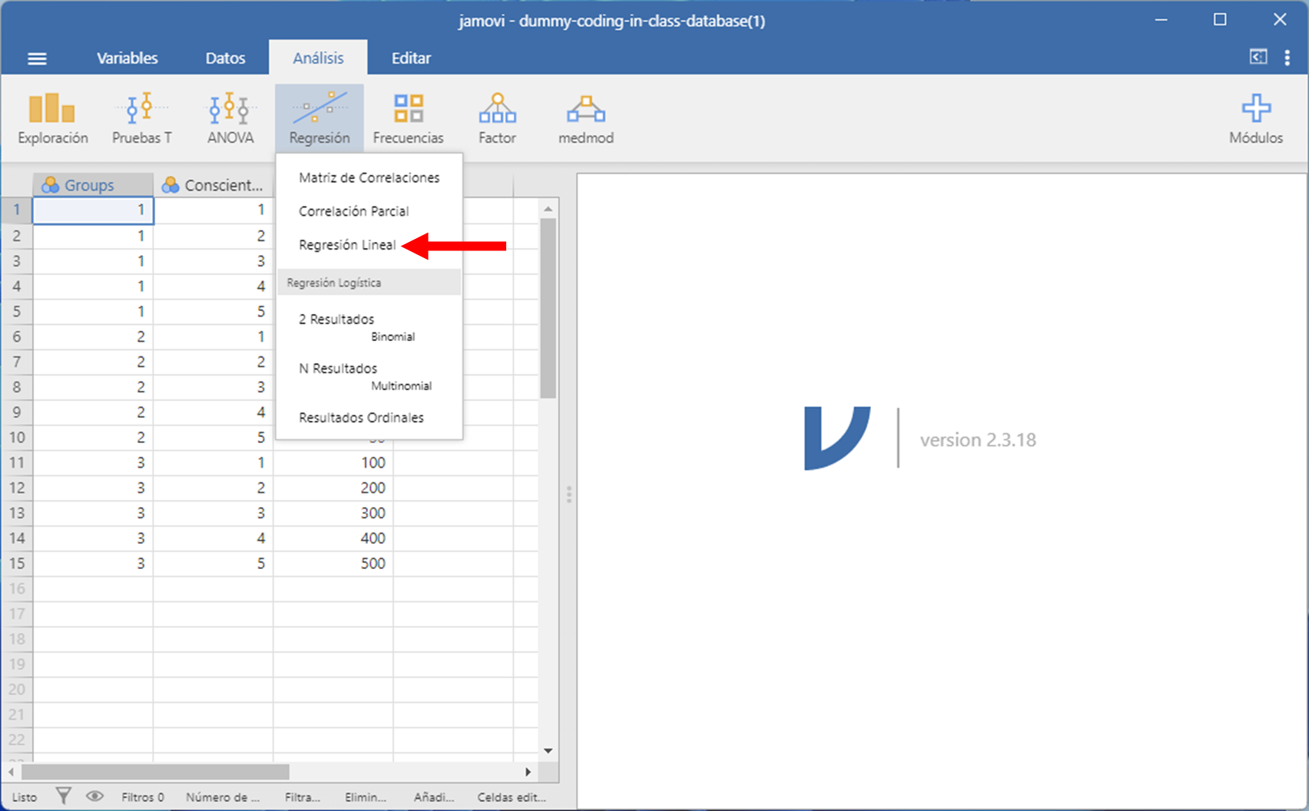Viewport: 1309px width, 811px height.
Task: Open the hamburger main menu
Action: pos(37,58)
